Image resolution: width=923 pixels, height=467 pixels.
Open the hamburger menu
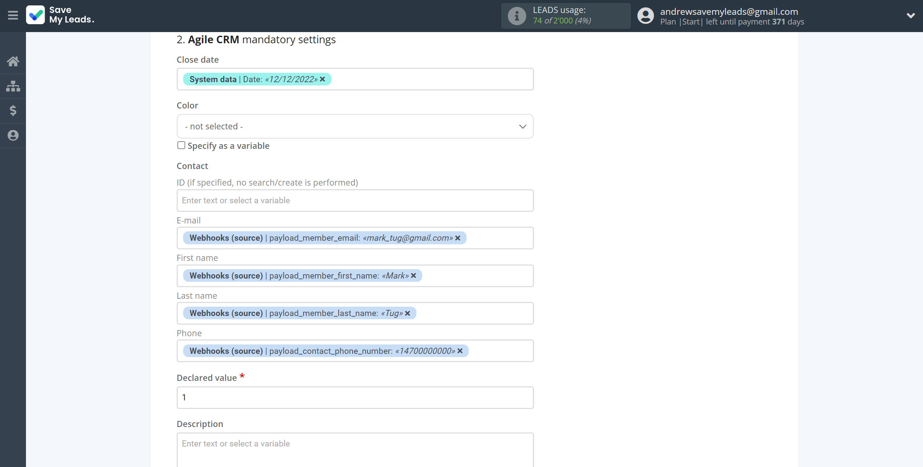(13, 15)
